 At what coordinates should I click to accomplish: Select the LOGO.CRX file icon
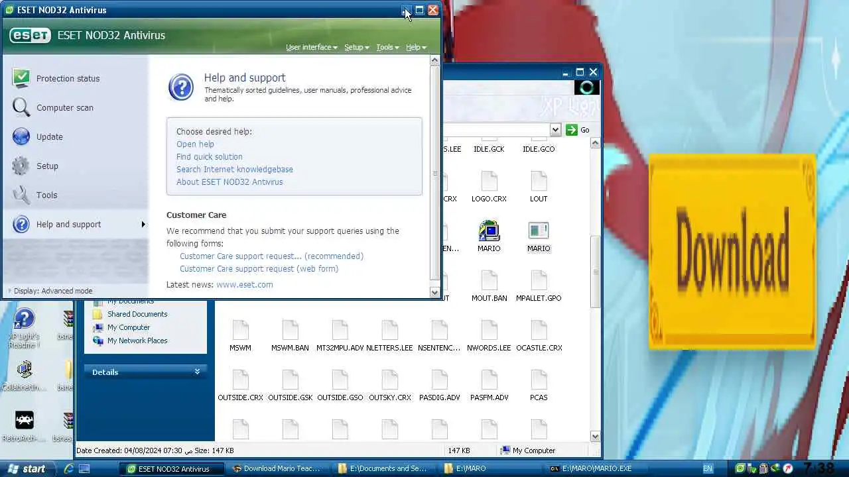pos(489,181)
